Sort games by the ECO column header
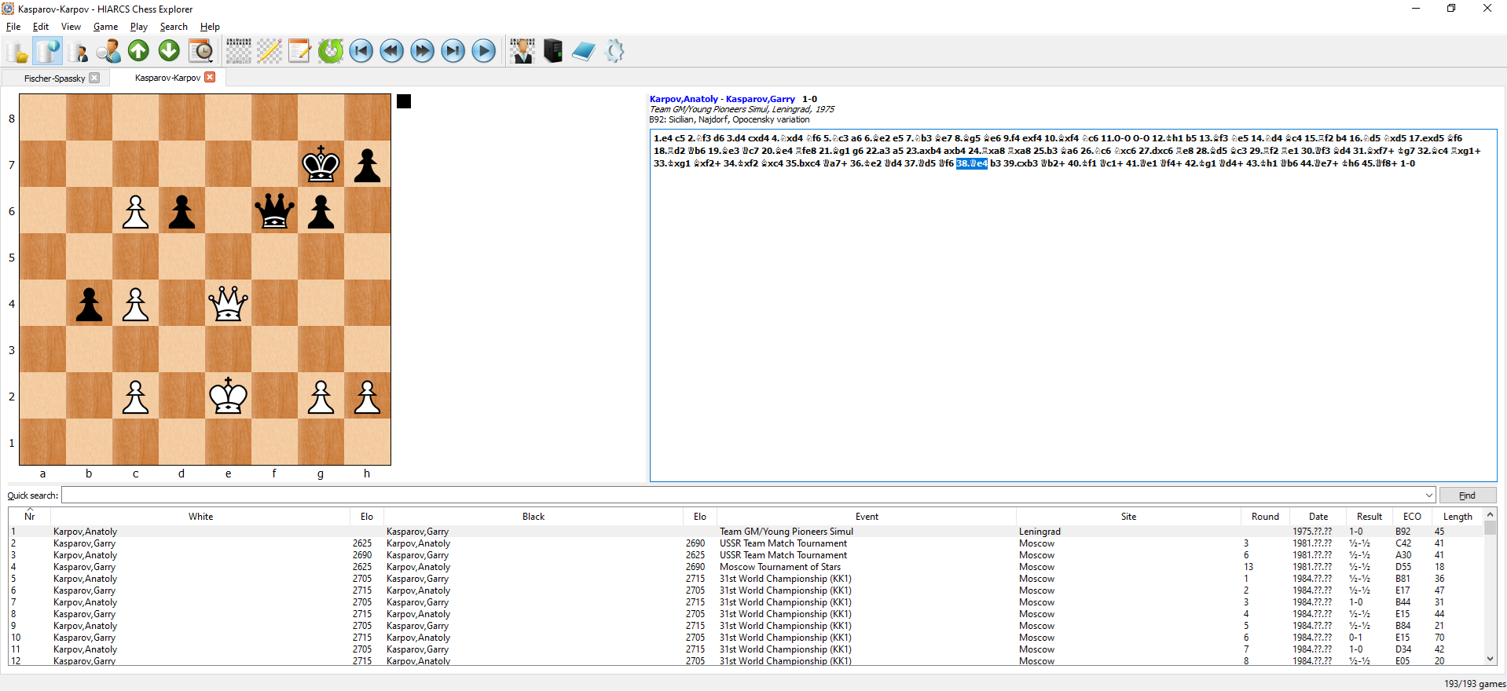This screenshot has width=1507, height=691. (1412, 517)
